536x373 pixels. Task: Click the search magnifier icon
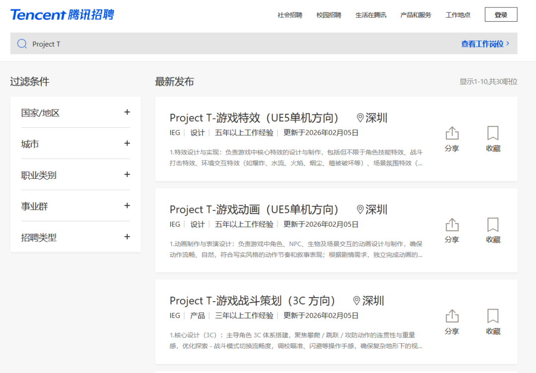click(x=22, y=44)
